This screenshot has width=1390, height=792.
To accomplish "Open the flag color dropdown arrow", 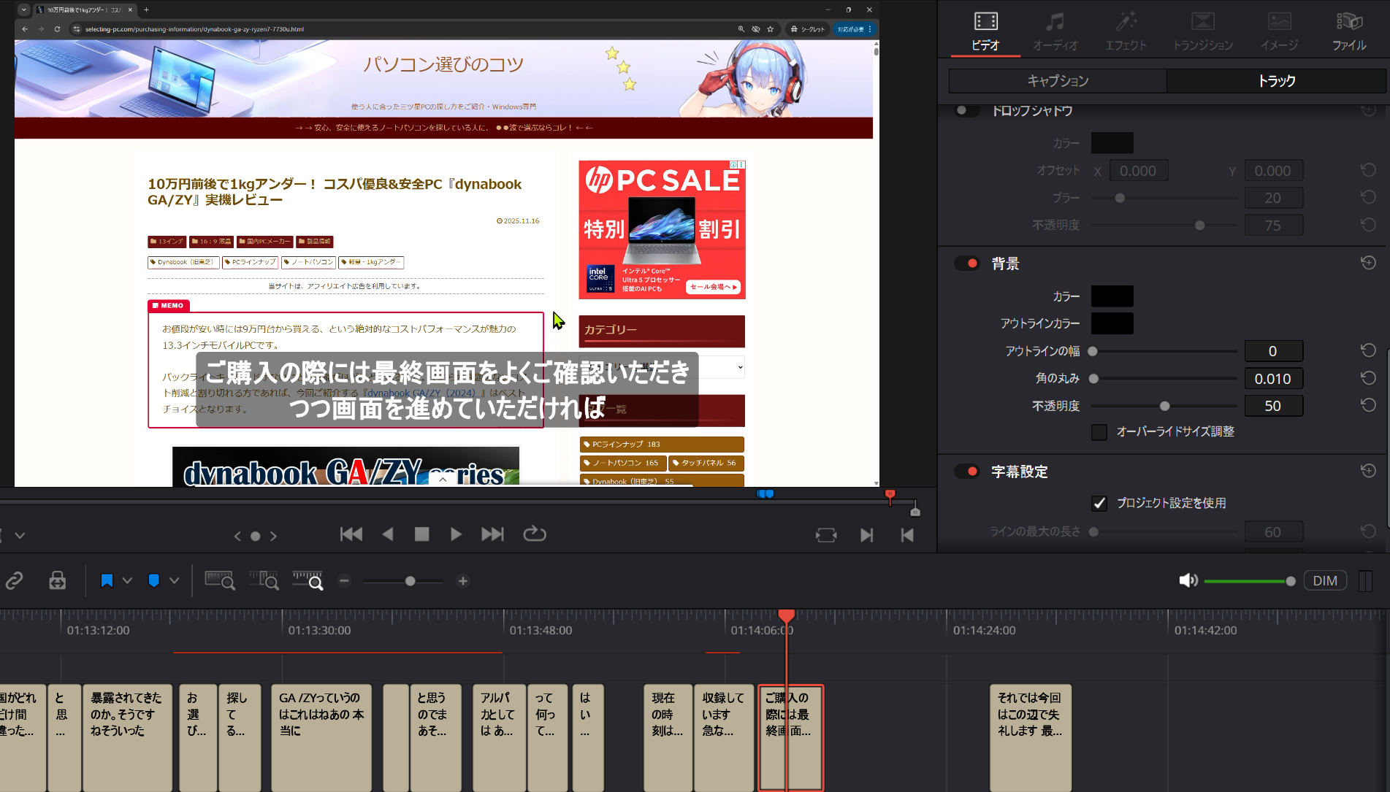I will pos(127,581).
